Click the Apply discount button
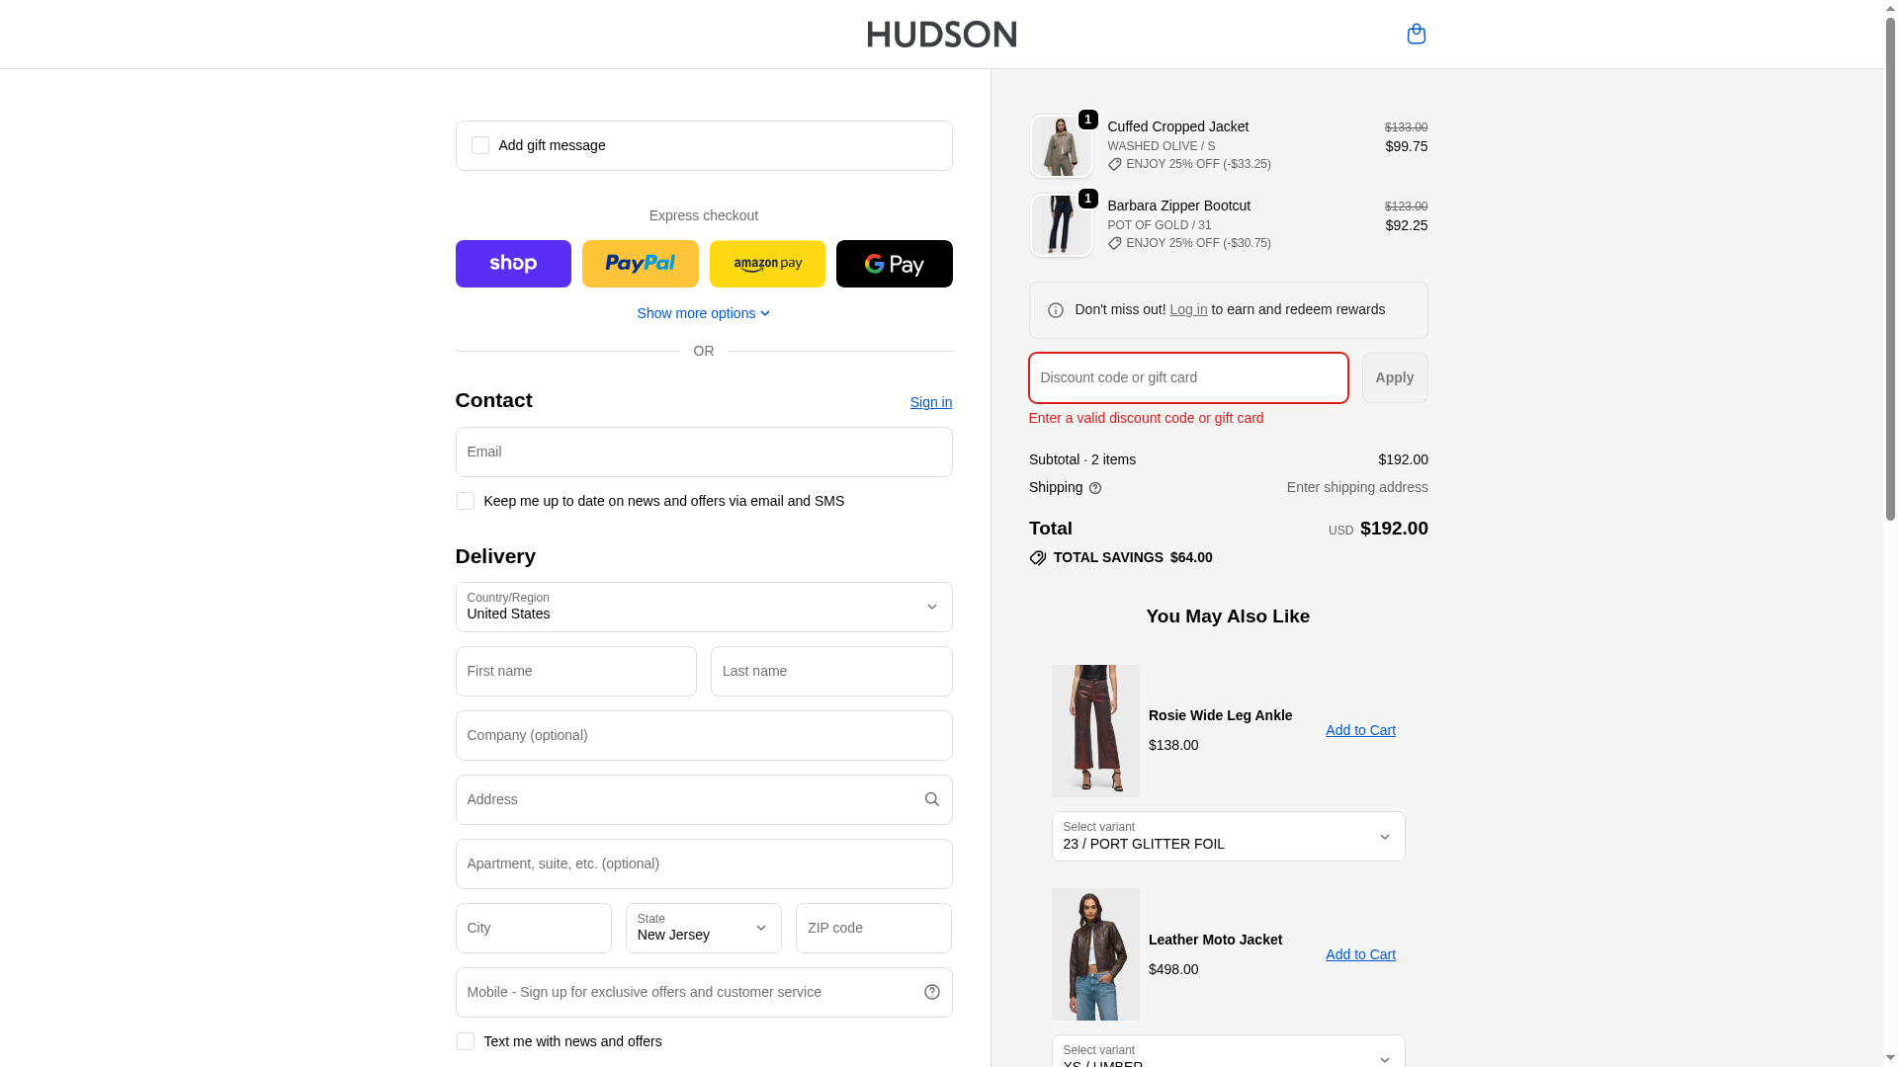Image resolution: width=1898 pixels, height=1067 pixels. click(1394, 377)
